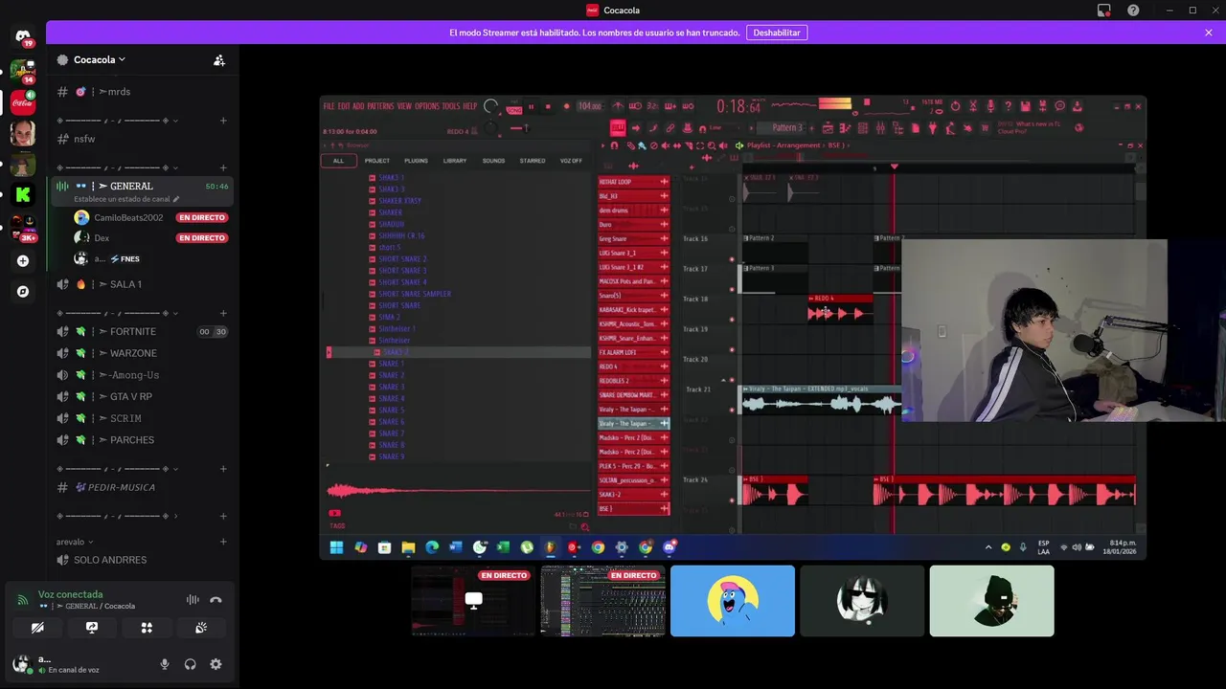Screen dimensions: 1226x689
Task: Open the Cocacola server dropdown menu
Action: pyautogui.click(x=100, y=59)
